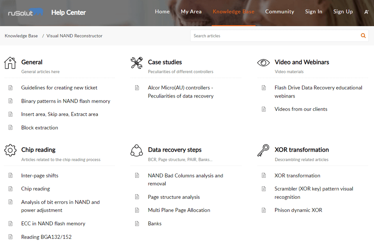Click the Help Center title
Screen dimensions: 374x249
click(69, 12)
